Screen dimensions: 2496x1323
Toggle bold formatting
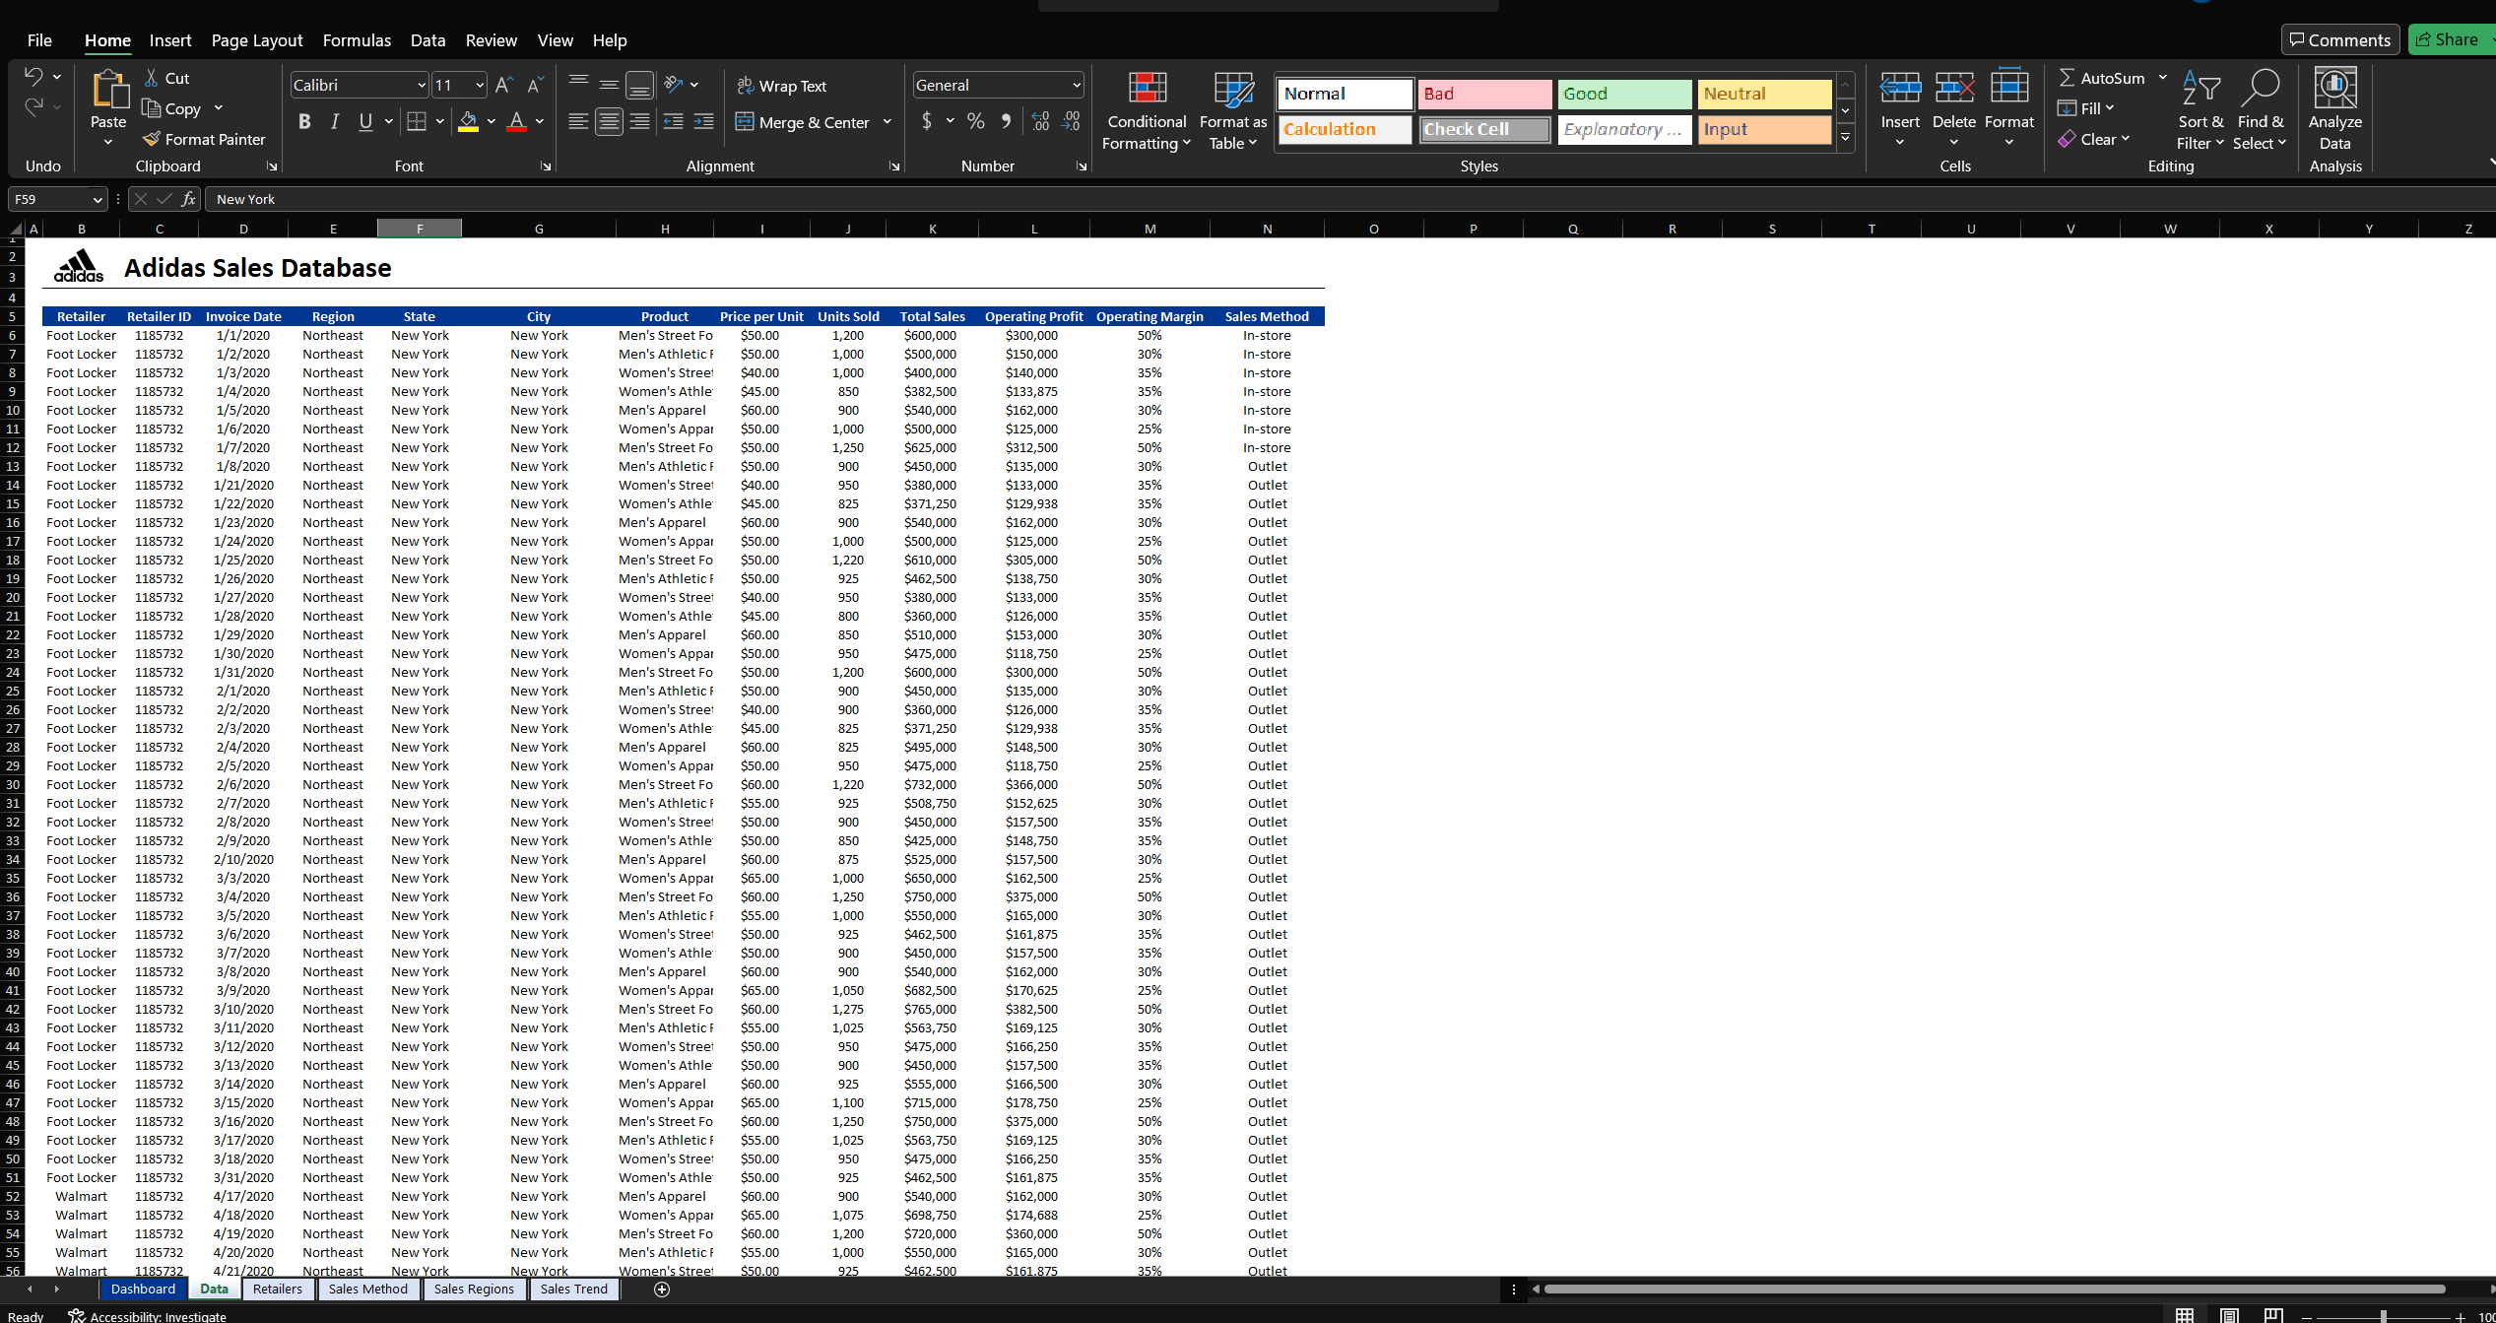[x=304, y=121]
